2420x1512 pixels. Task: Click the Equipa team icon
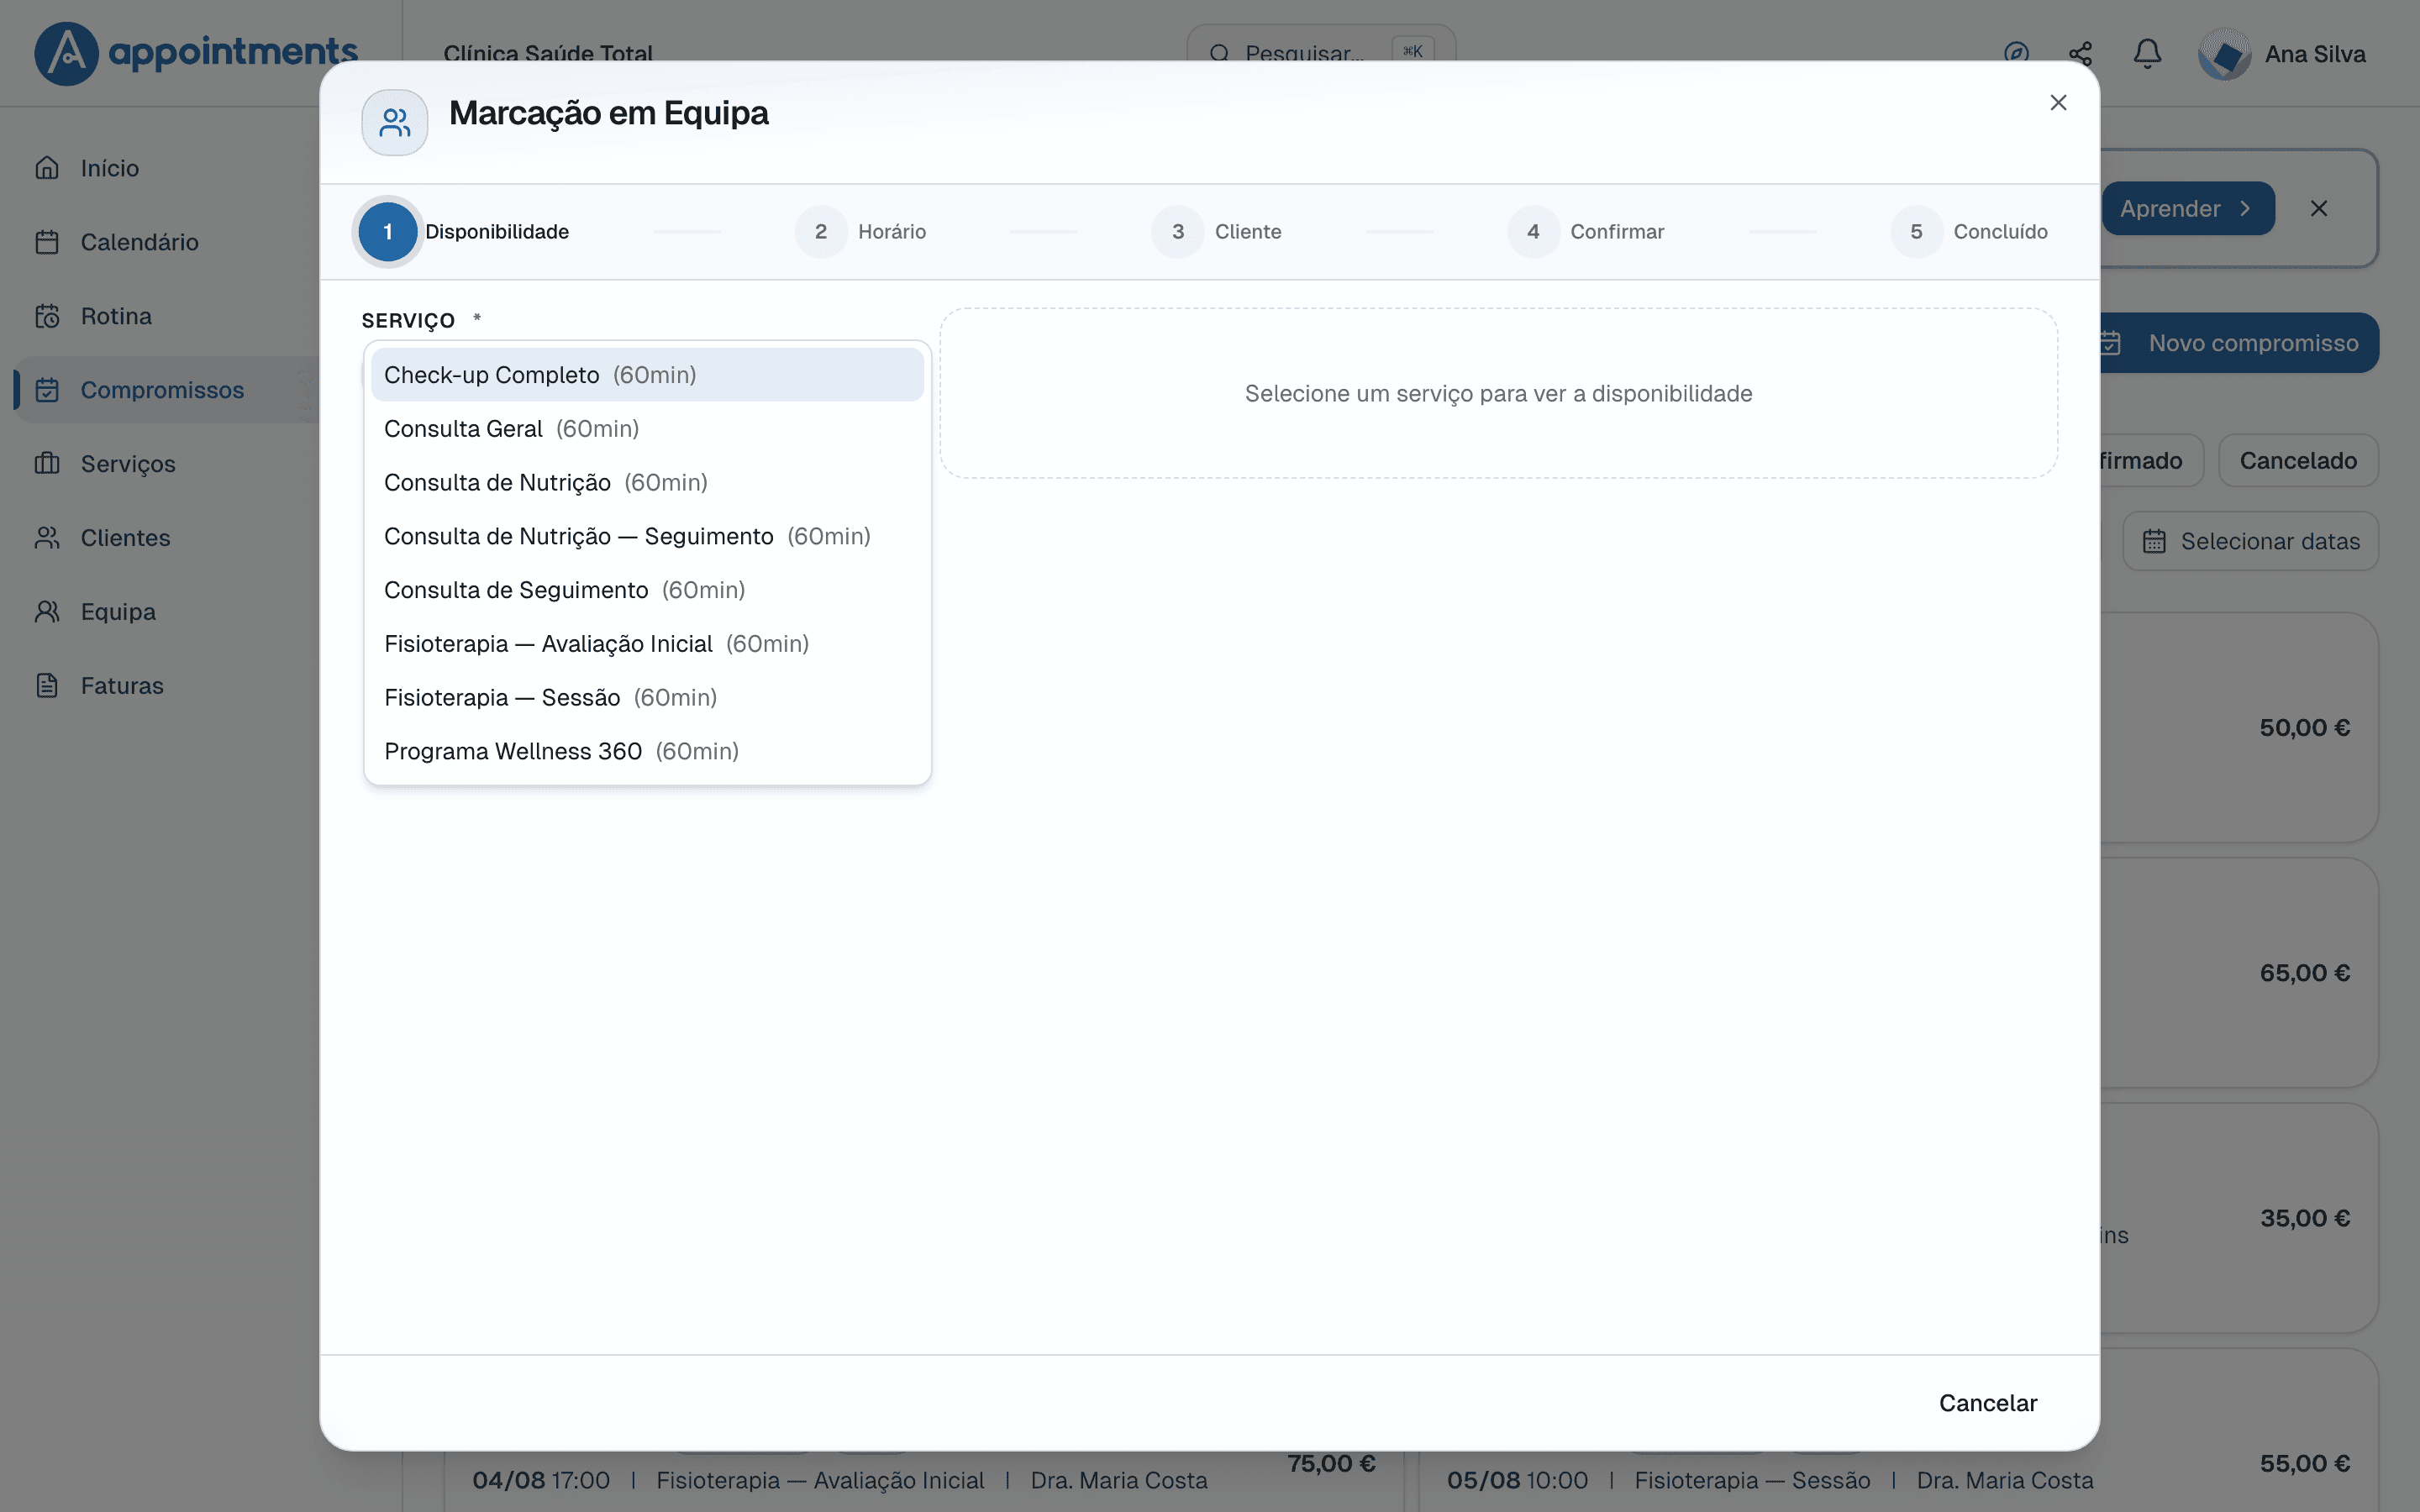point(47,612)
